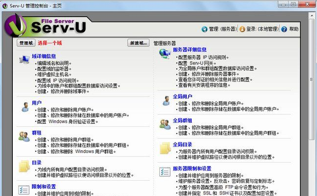Click the scrollbar up arrow
The image size is (317, 196).
tap(312, 16)
